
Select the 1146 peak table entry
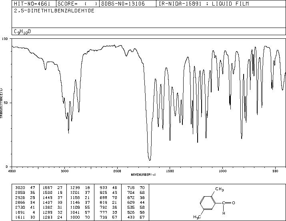pos(80,202)
